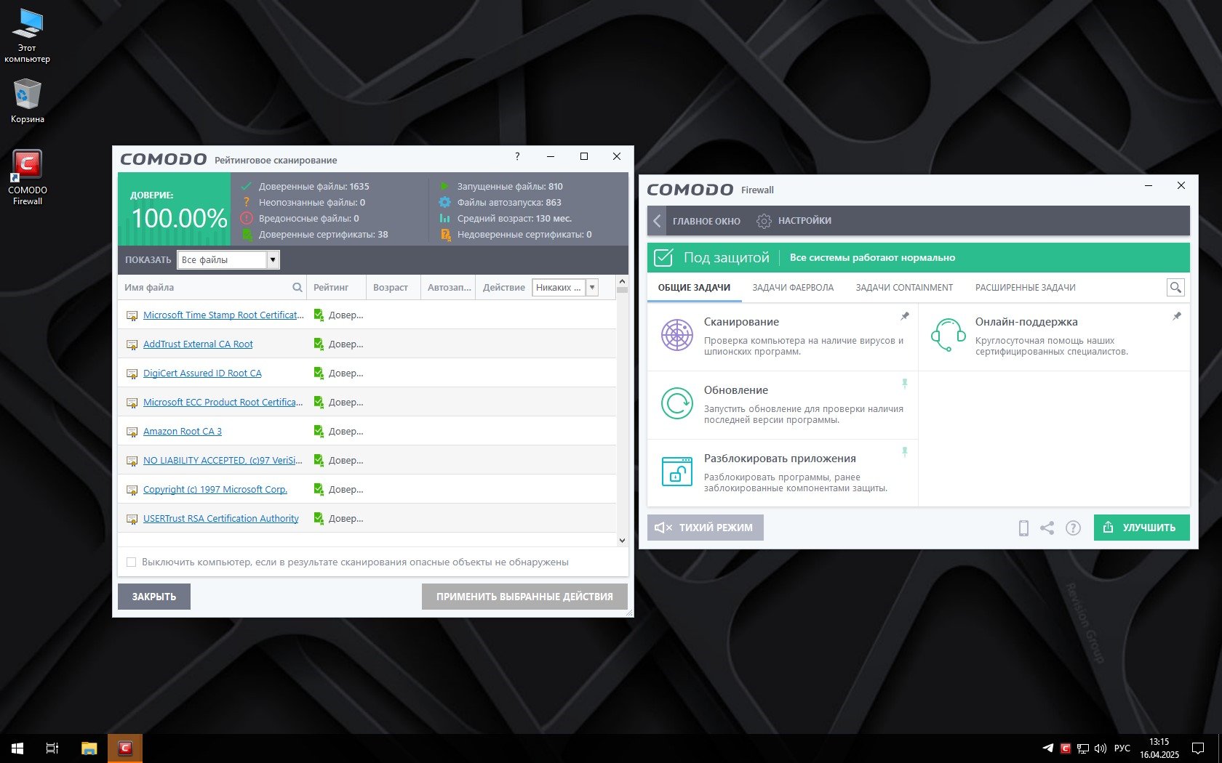Click the Unblock applications padlock icon

click(676, 472)
